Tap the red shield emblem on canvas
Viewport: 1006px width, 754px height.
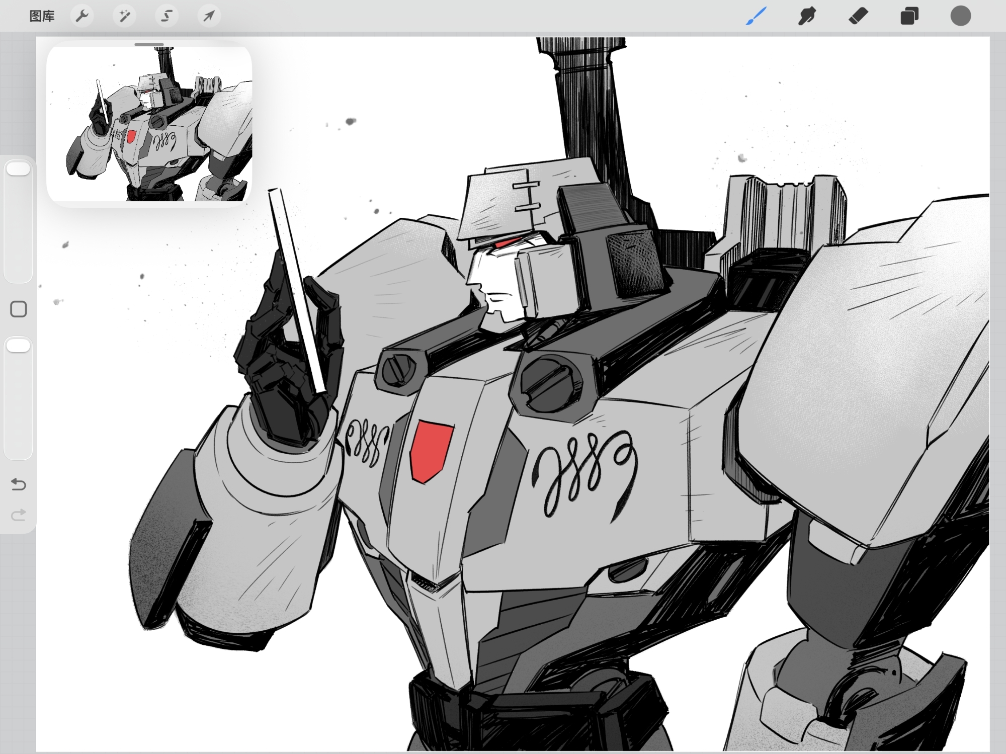[x=431, y=451]
